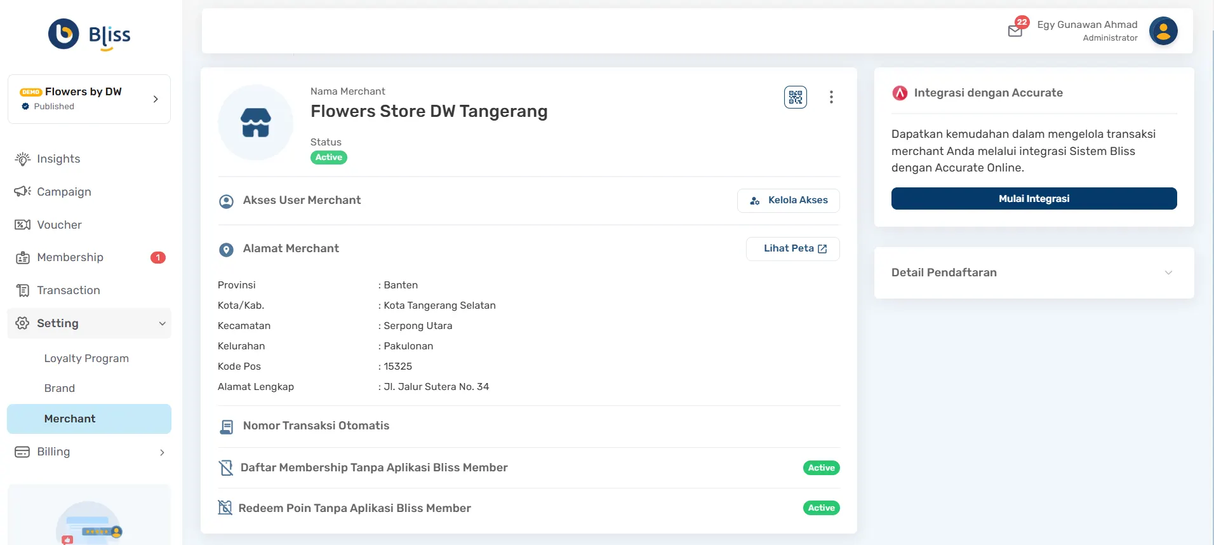Screen dimensions: 1214x545
Task: Click Active badge for Daftar Membership
Action: click(x=821, y=468)
